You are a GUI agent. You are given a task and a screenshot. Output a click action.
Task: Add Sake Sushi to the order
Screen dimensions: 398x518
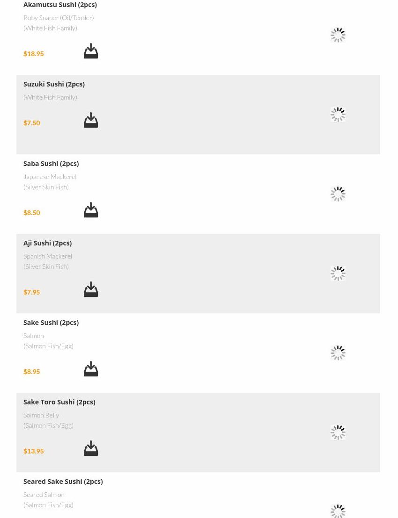click(91, 369)
